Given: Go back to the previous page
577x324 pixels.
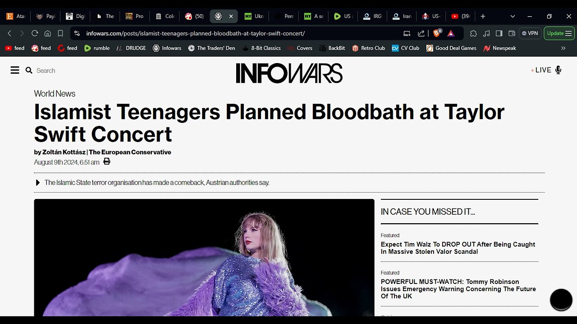Looking at the screenshot, I should pyautogui.click(x=9, y=33).
